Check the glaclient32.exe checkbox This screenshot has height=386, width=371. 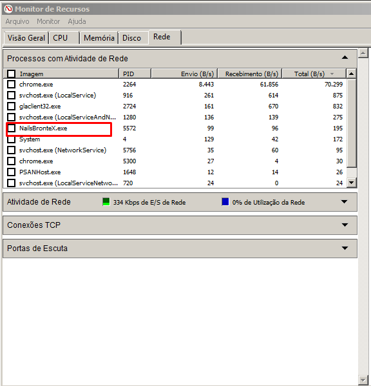click(12, 106)
